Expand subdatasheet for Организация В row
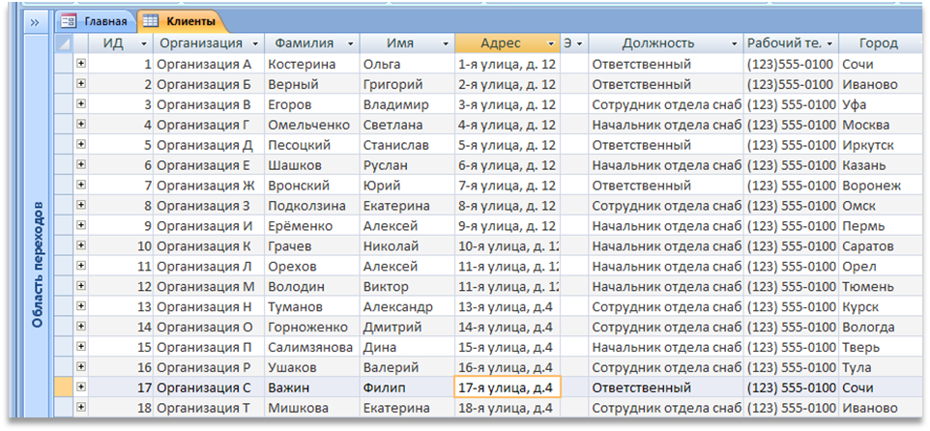 click(x=81, y=103)
